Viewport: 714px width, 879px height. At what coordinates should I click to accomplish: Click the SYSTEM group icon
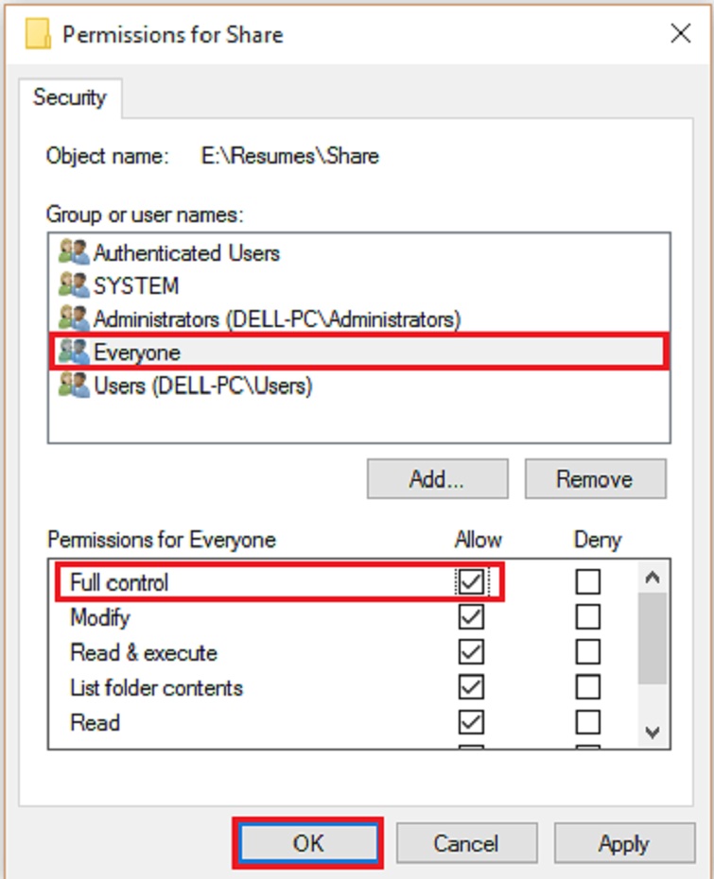click(x=74, y=285)
